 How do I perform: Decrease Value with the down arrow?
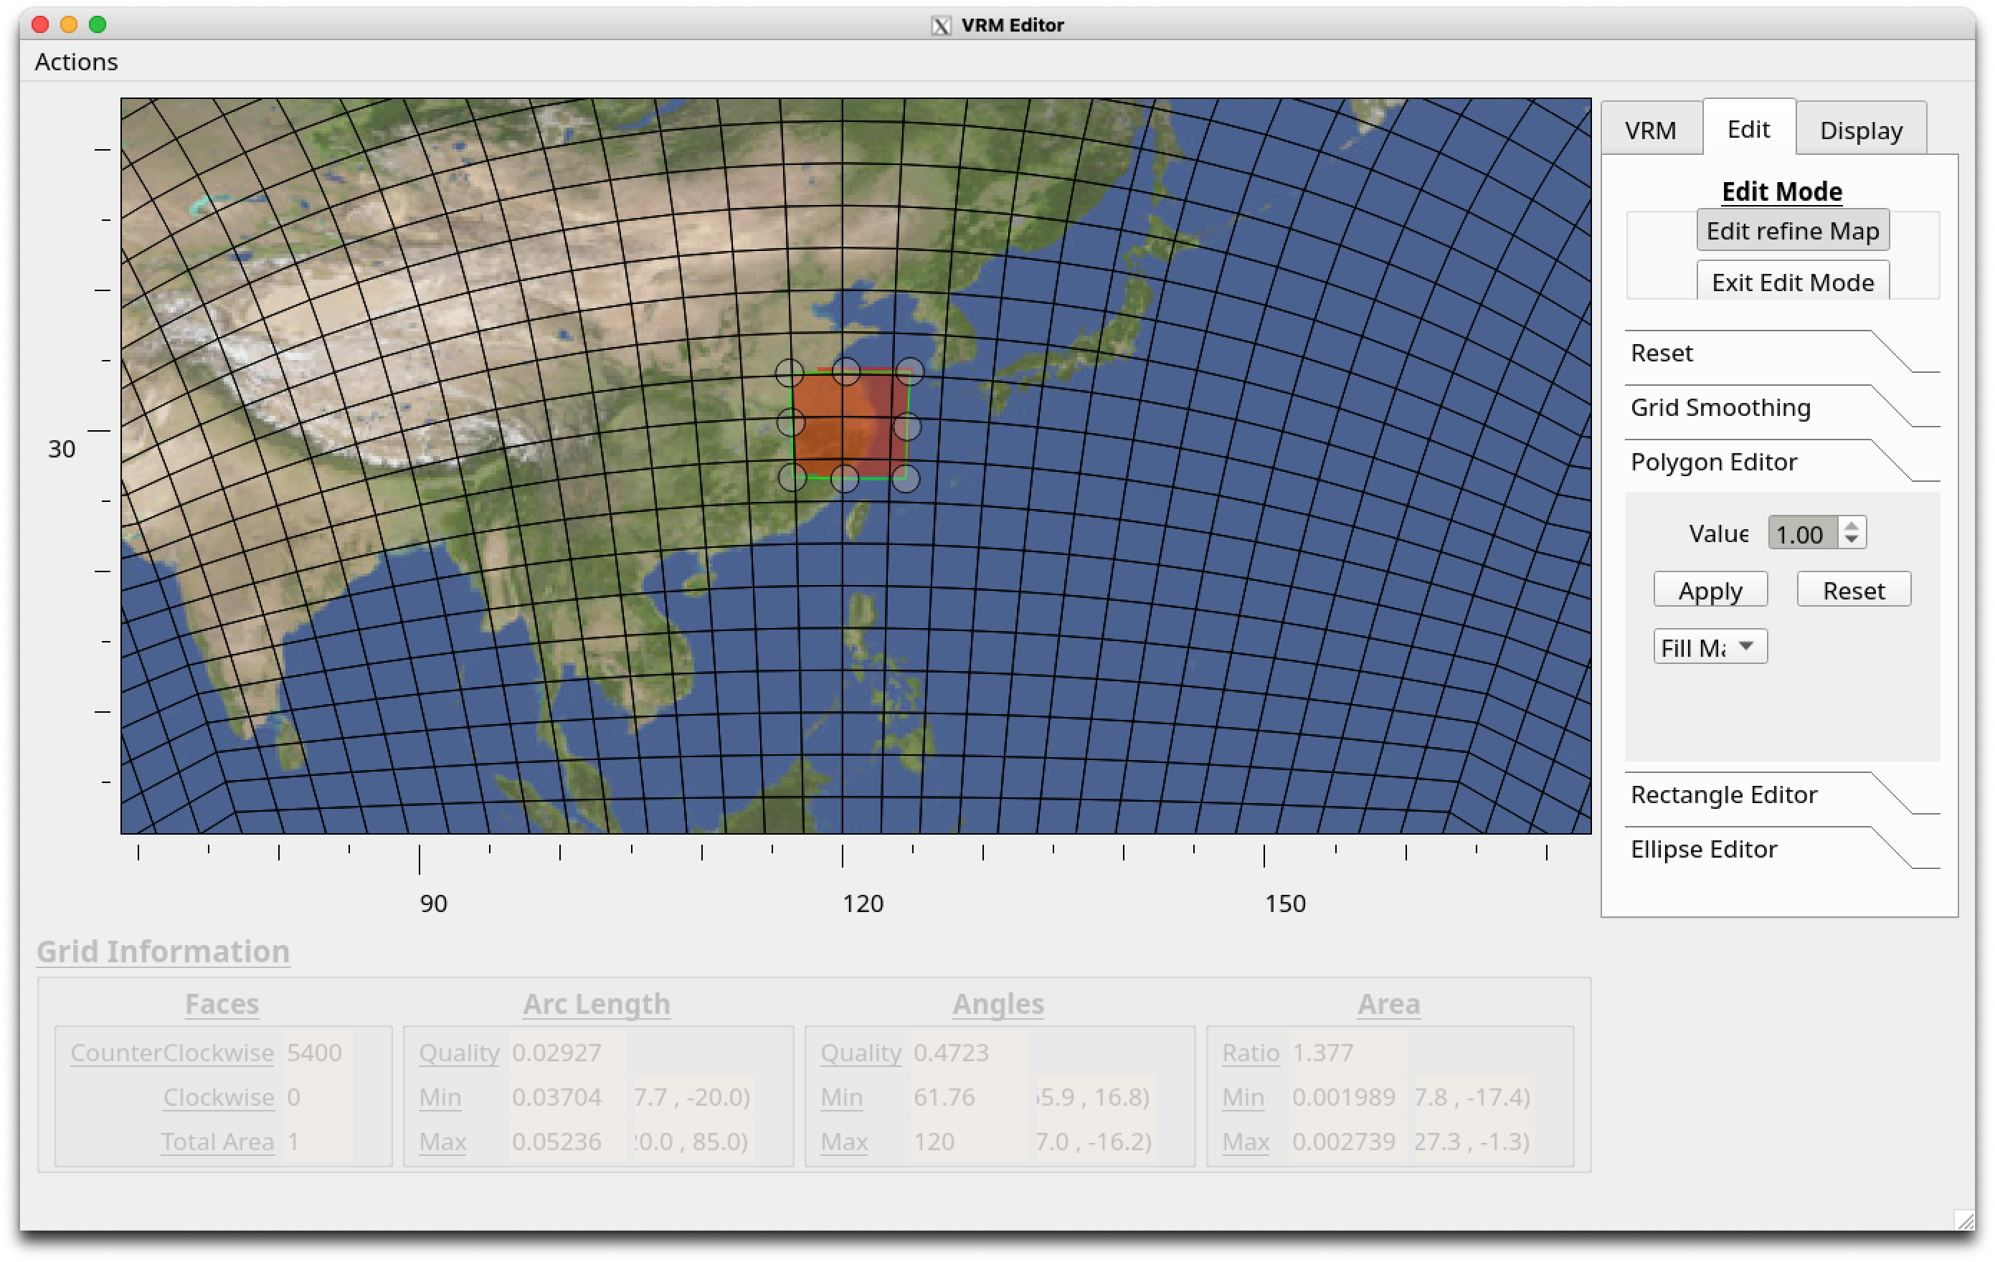coord(1852,539)
